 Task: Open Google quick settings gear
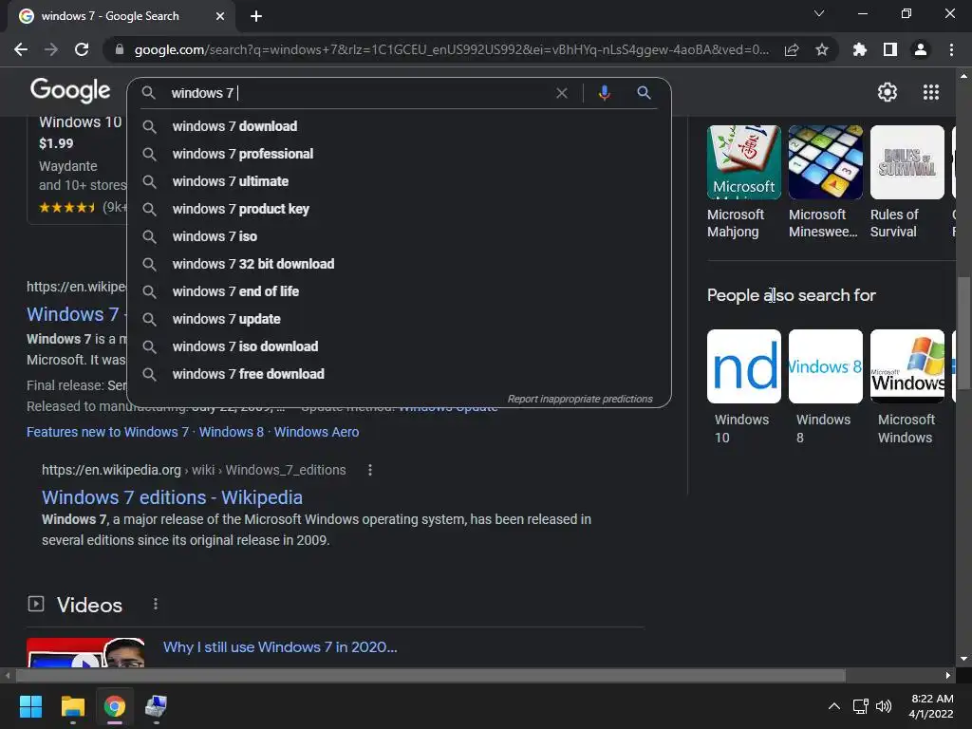click(x=888, y=92)
